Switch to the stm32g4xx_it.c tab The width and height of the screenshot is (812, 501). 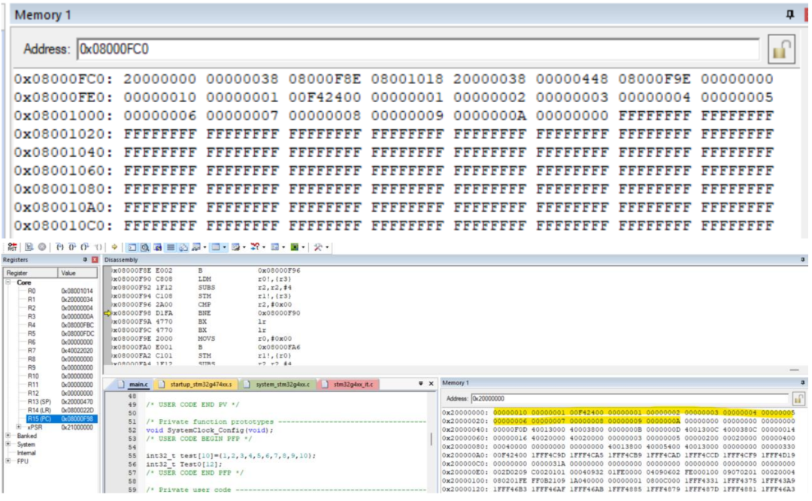coord(349,384)
